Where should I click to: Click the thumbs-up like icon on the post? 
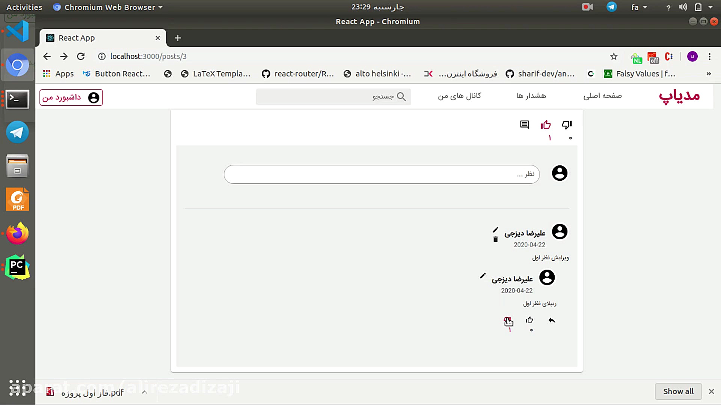tap(546, 124)
